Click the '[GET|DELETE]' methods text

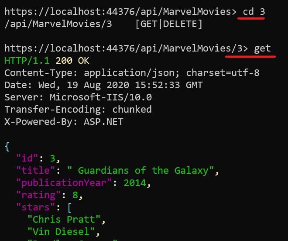click(169, 24)
